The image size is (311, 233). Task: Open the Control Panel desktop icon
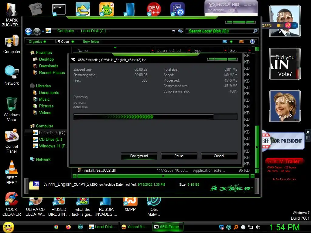(12, 141)
